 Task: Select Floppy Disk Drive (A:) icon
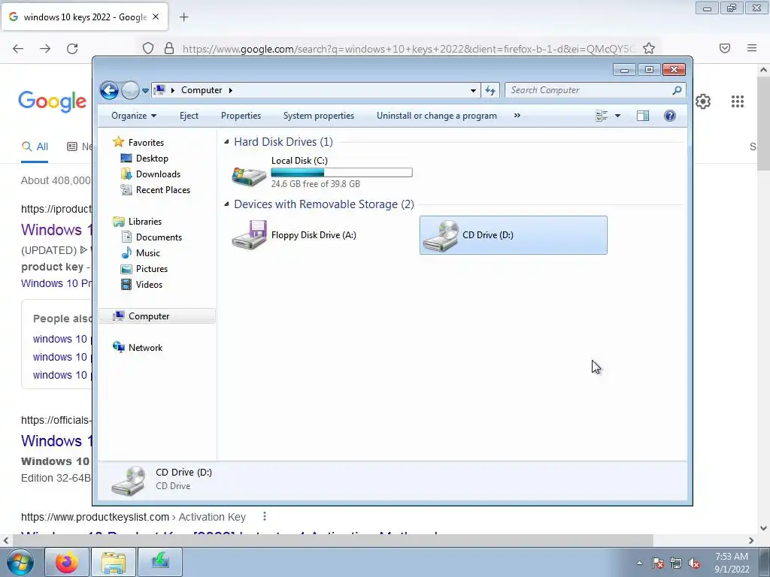click(x=249, y=235)
